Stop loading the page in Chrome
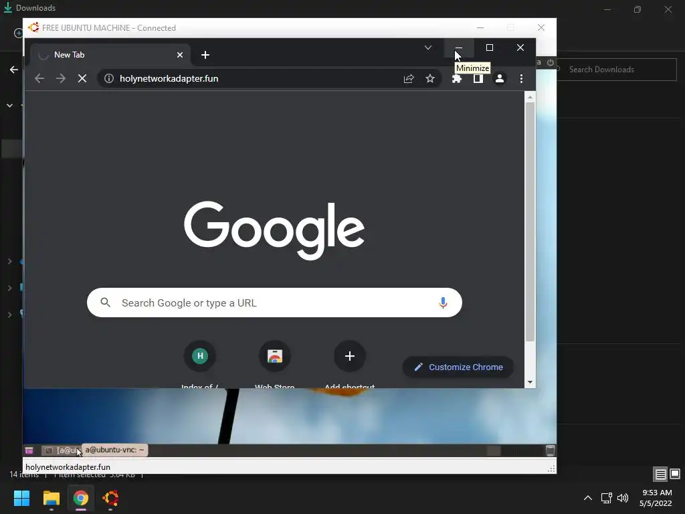Image resolution: width=685 pixels, height=514 pixels. click(82, 79)
